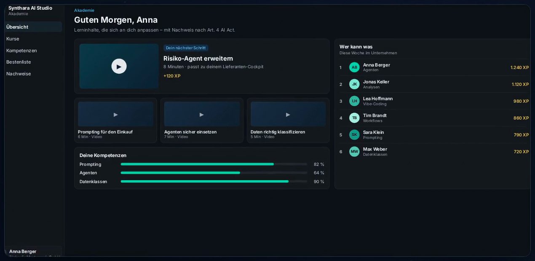Open the Anna Berger profile in the sidebar footer
This screenshot has width=535, height=261.
[33, 252]
